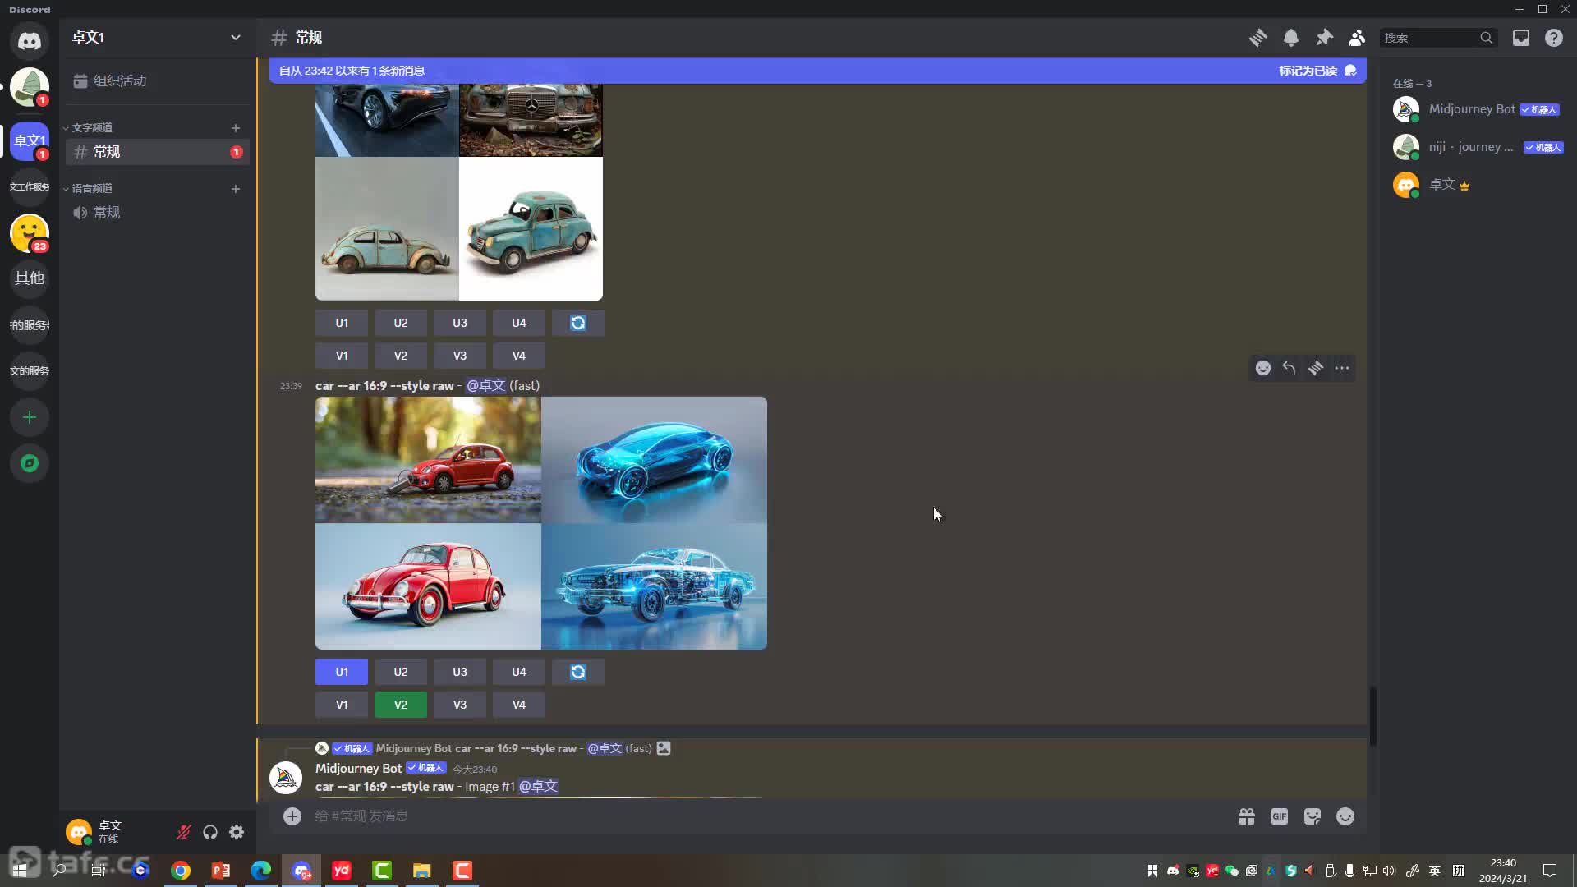Open the emoji picker icon
The width and height of the screenshot is (1577, 887).
coord(1345,816)
